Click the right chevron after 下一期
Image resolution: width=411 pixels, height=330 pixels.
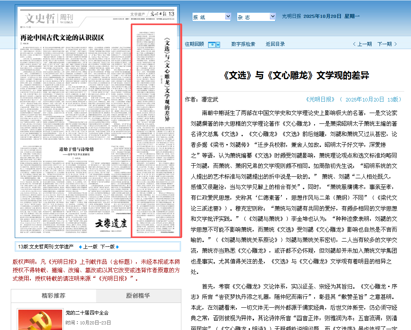(395, 44)
